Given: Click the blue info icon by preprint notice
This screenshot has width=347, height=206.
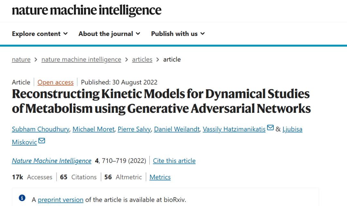Looking at the screenshot, I should pos(22,198).
